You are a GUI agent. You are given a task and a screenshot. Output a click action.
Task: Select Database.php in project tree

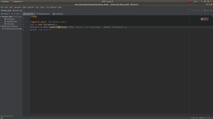point(11,21)
